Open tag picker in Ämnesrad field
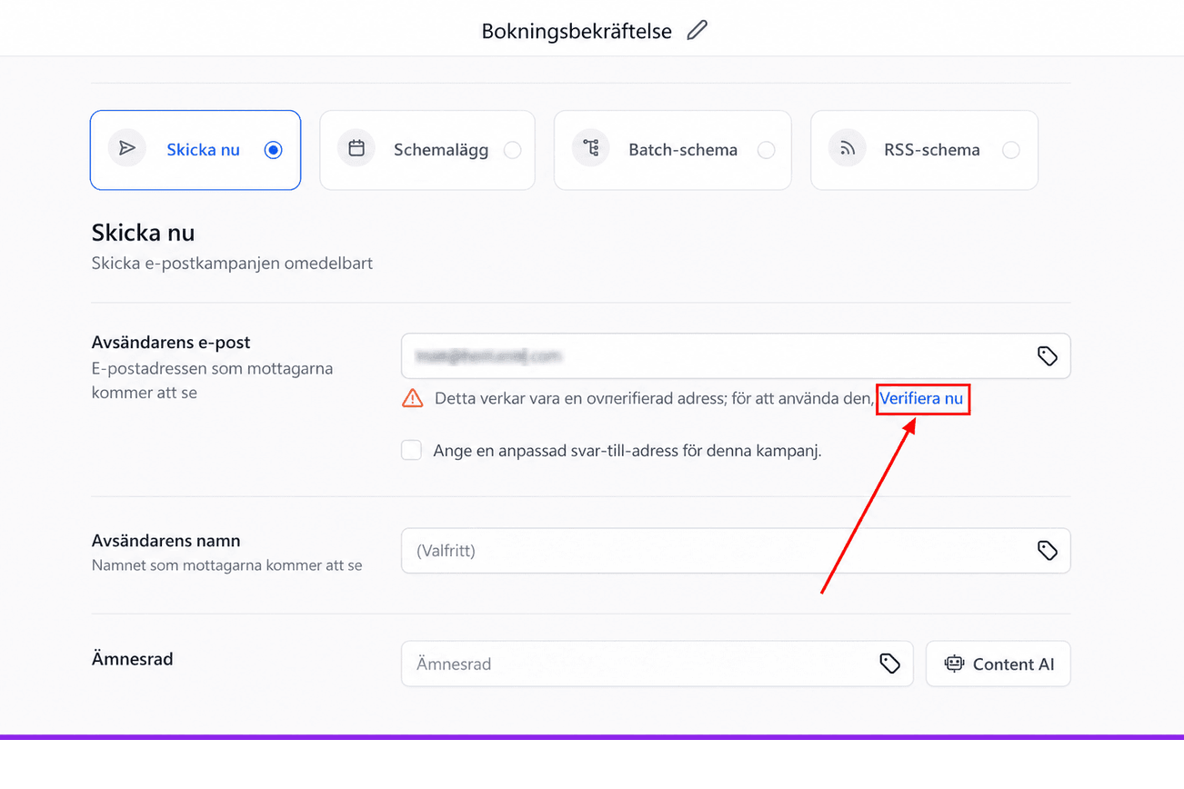1184x789 pixels. pyautogui.click(x=889, y=664)
